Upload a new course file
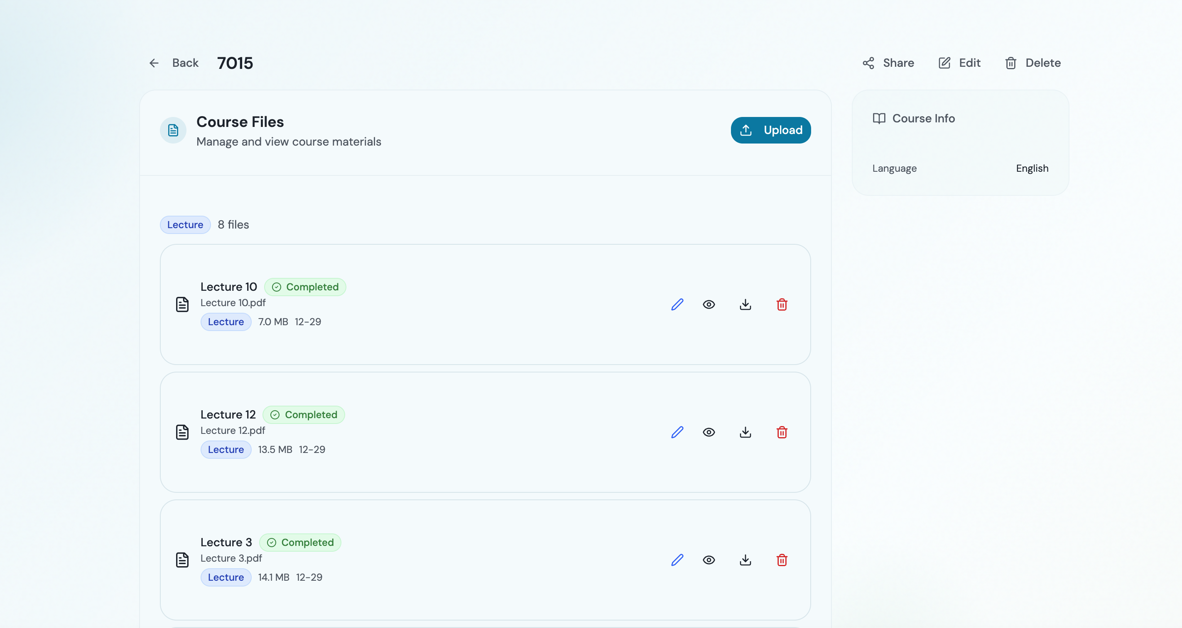The image size is (1182, 628). (x=770, y=130)
